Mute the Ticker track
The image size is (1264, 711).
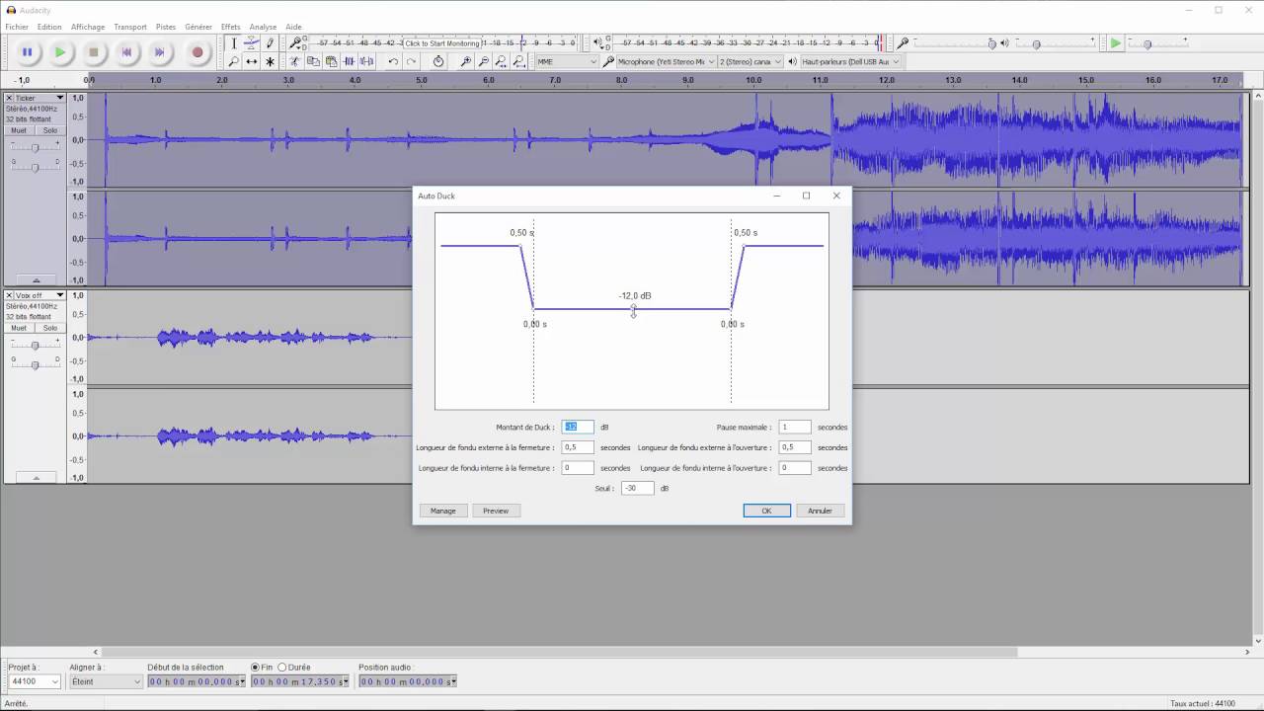pyautogui.click(x=19, y=130)
